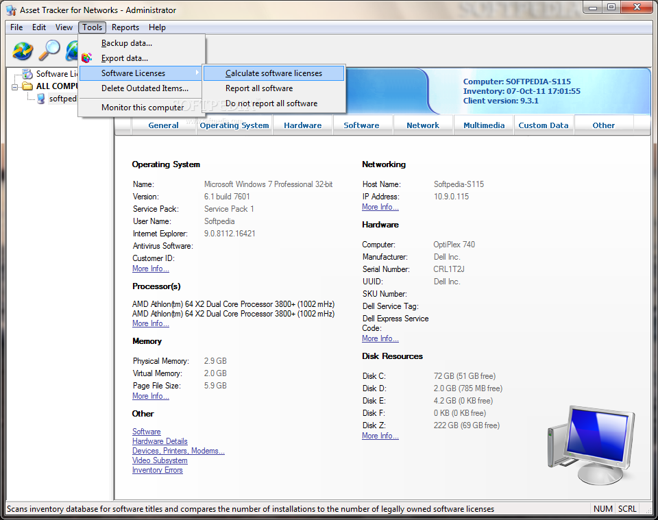658x520 pixels.
Task: Open the Edit menu
Action: click(x=39, y=27)
